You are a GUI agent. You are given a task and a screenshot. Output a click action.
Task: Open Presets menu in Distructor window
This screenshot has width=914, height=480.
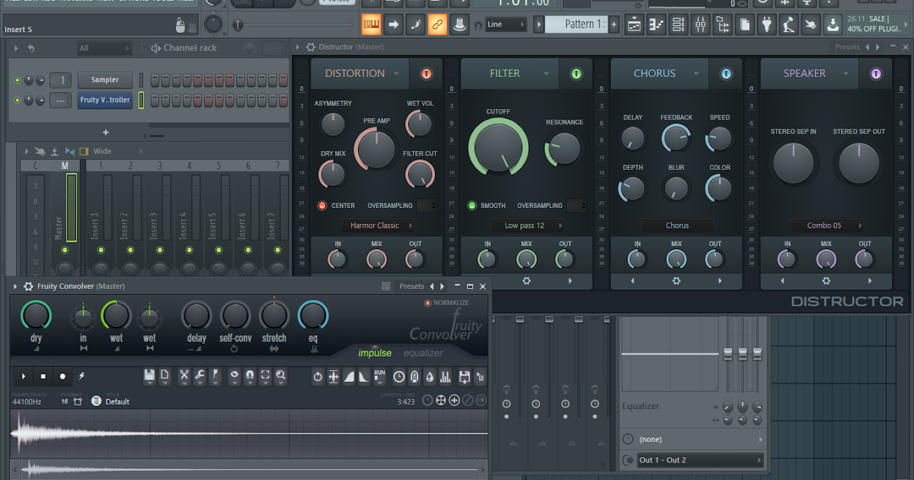coord(847,47)
